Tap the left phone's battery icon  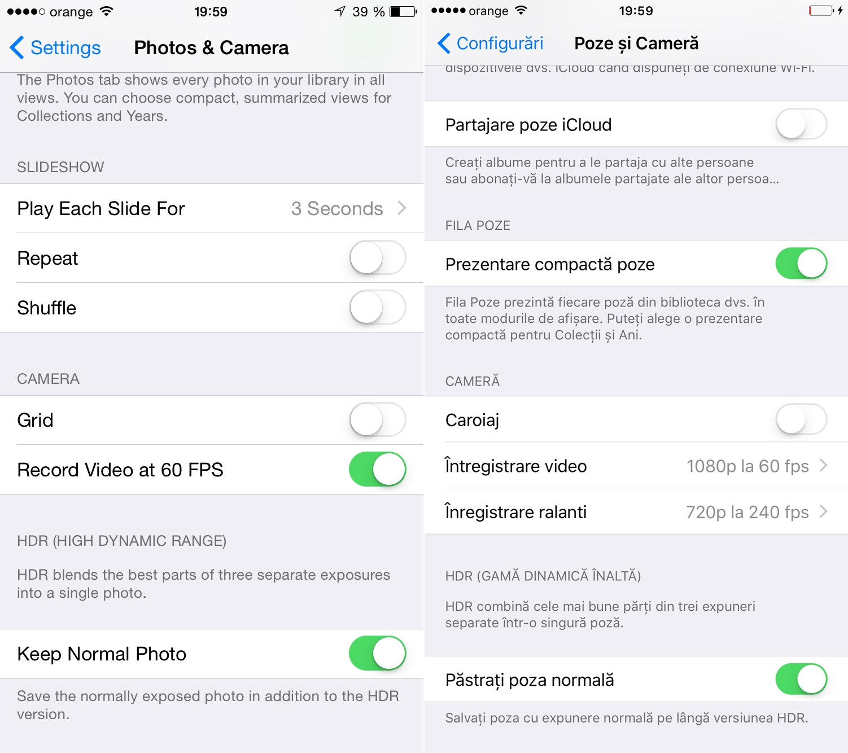pos(404,11)
